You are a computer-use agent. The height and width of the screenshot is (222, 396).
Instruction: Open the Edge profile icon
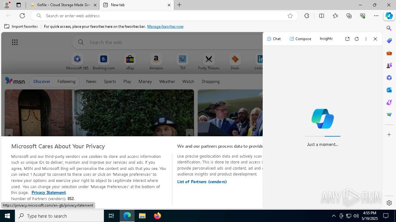click(x=7, y=5)
